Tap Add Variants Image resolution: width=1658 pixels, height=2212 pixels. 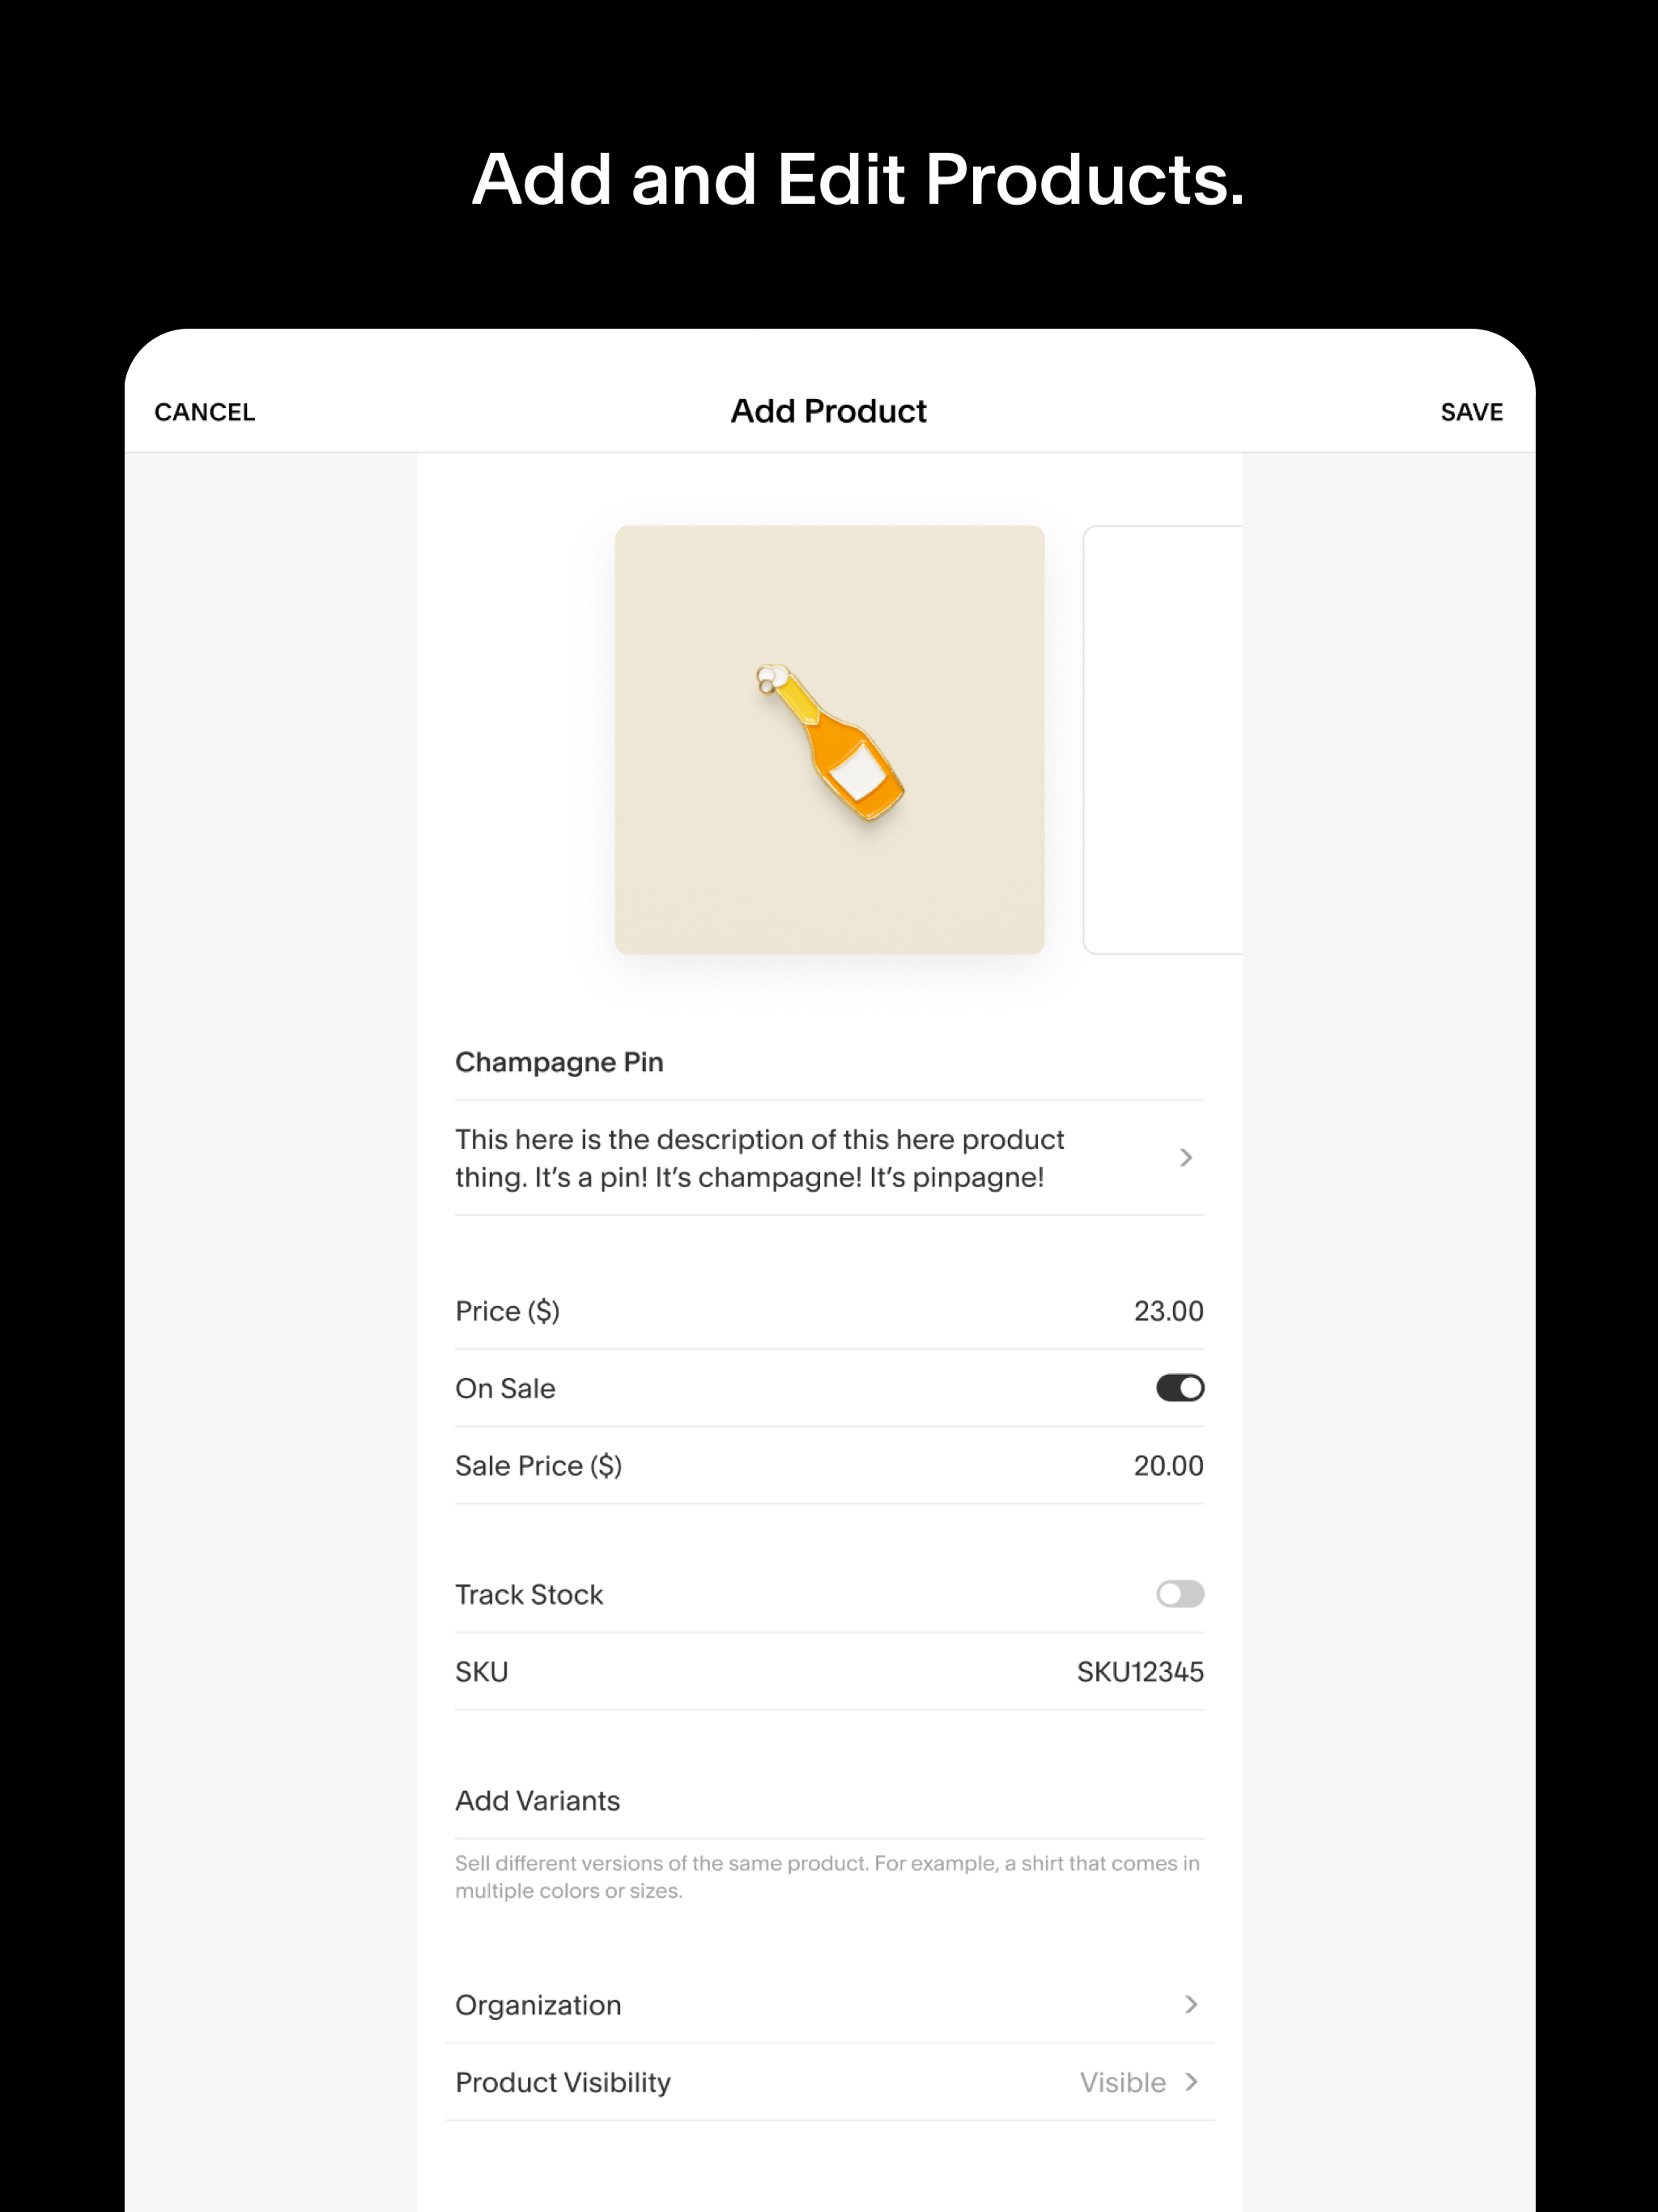pyautogui.click(x=538, y=1801)
